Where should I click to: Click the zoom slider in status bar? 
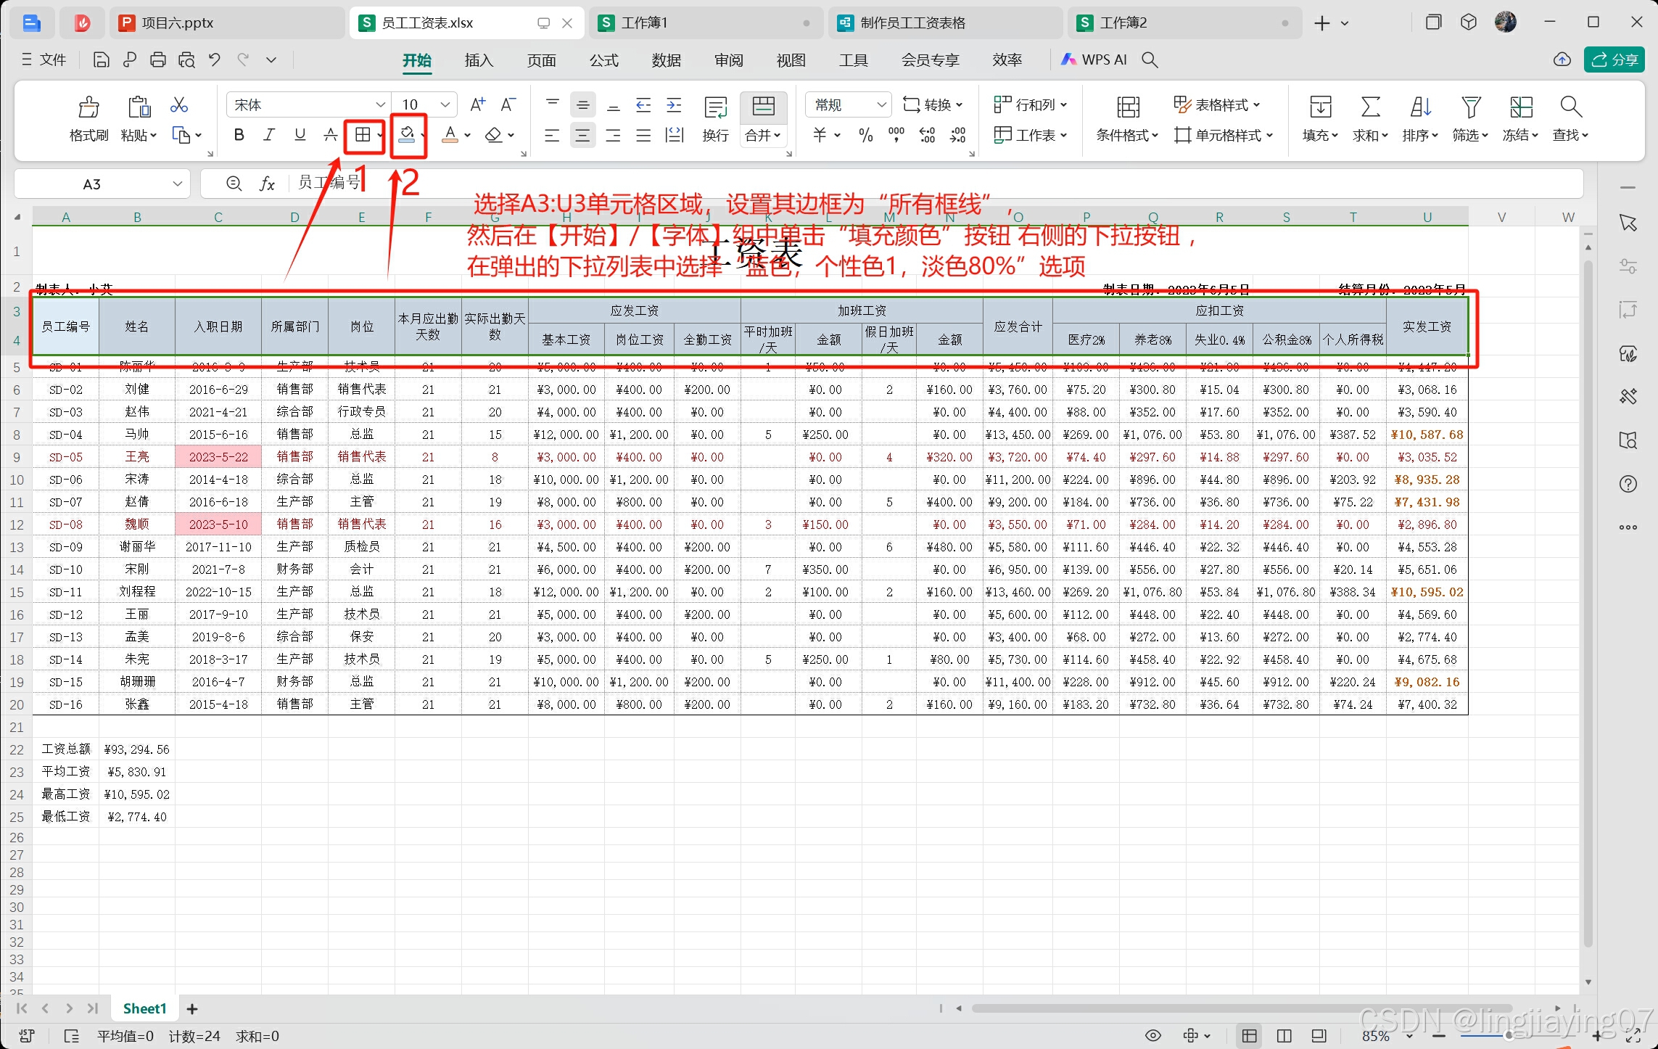click(1509, 1036)
